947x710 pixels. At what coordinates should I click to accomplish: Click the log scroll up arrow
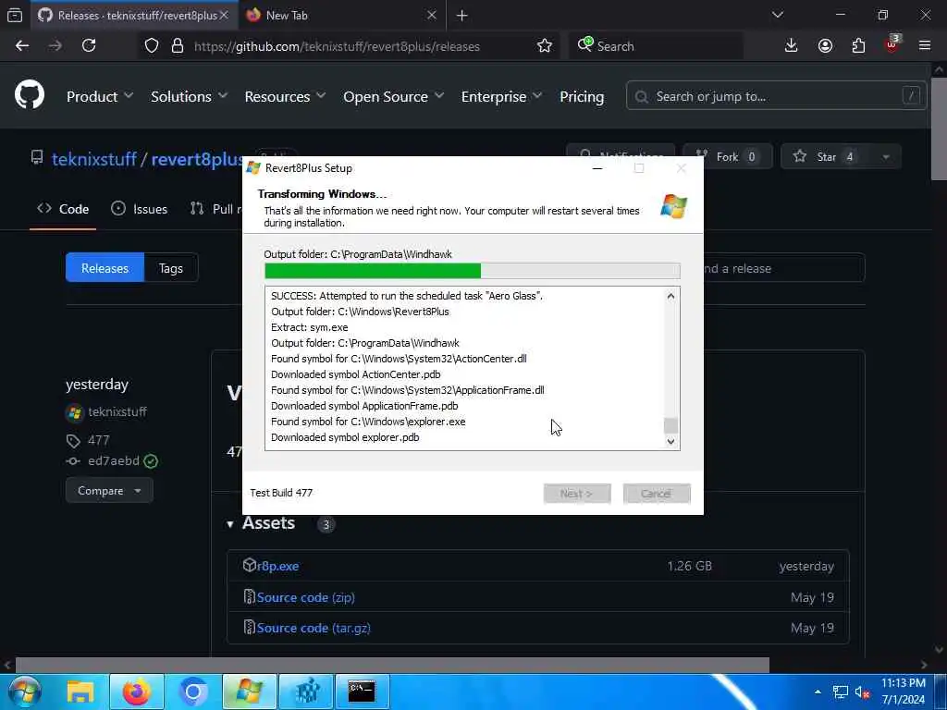pyautogui.click(x=670, y=296)
